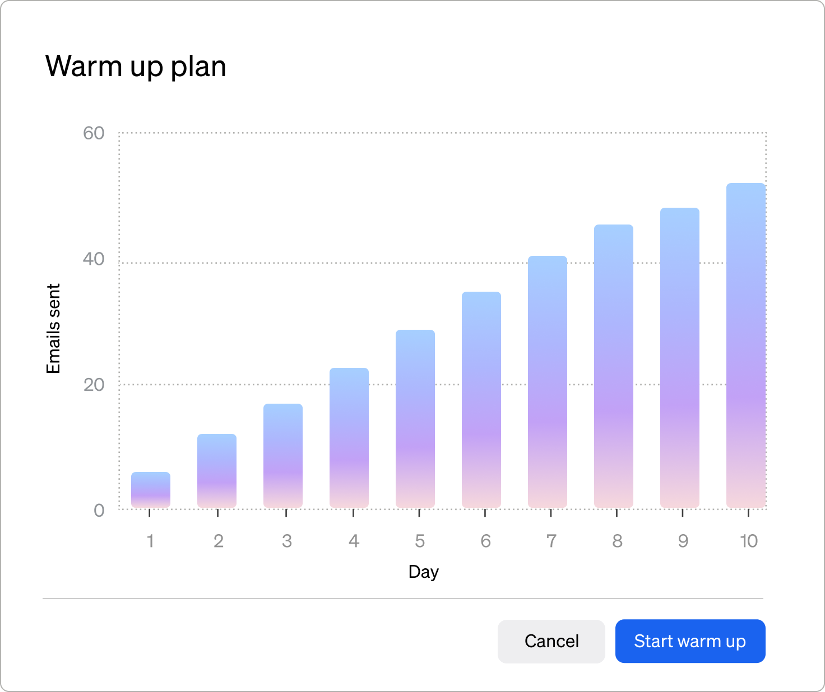Click the Day 7 bar
The width and height of the screenshot is (825, 692).
point(548,382)
